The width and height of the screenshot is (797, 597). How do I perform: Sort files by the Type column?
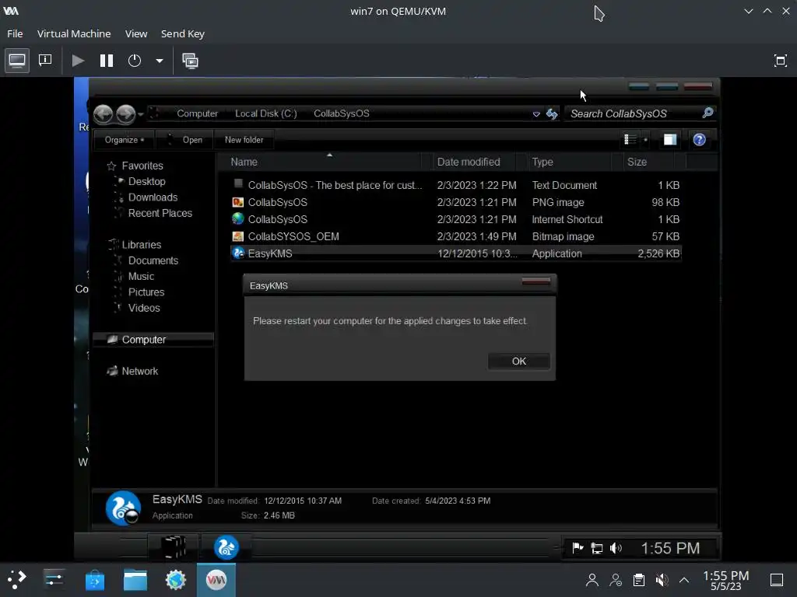(571, 162)
